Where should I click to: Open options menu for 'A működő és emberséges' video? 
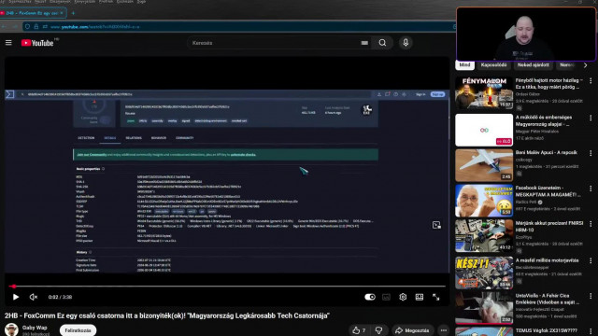pos(591,119)
